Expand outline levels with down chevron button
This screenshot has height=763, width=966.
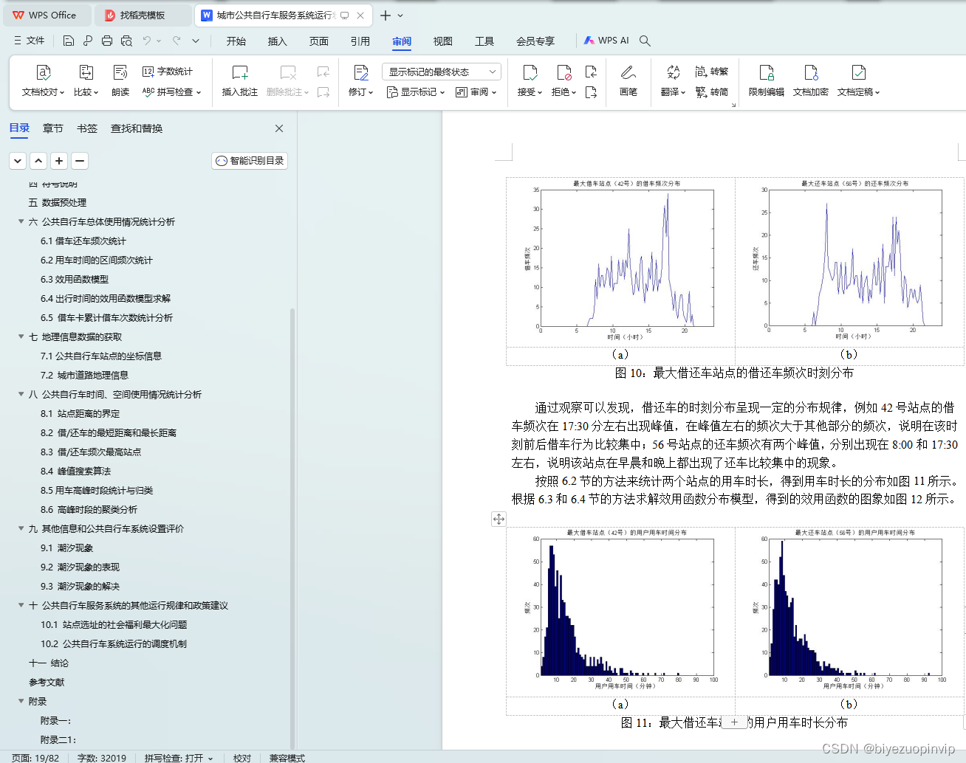[18, 160]
